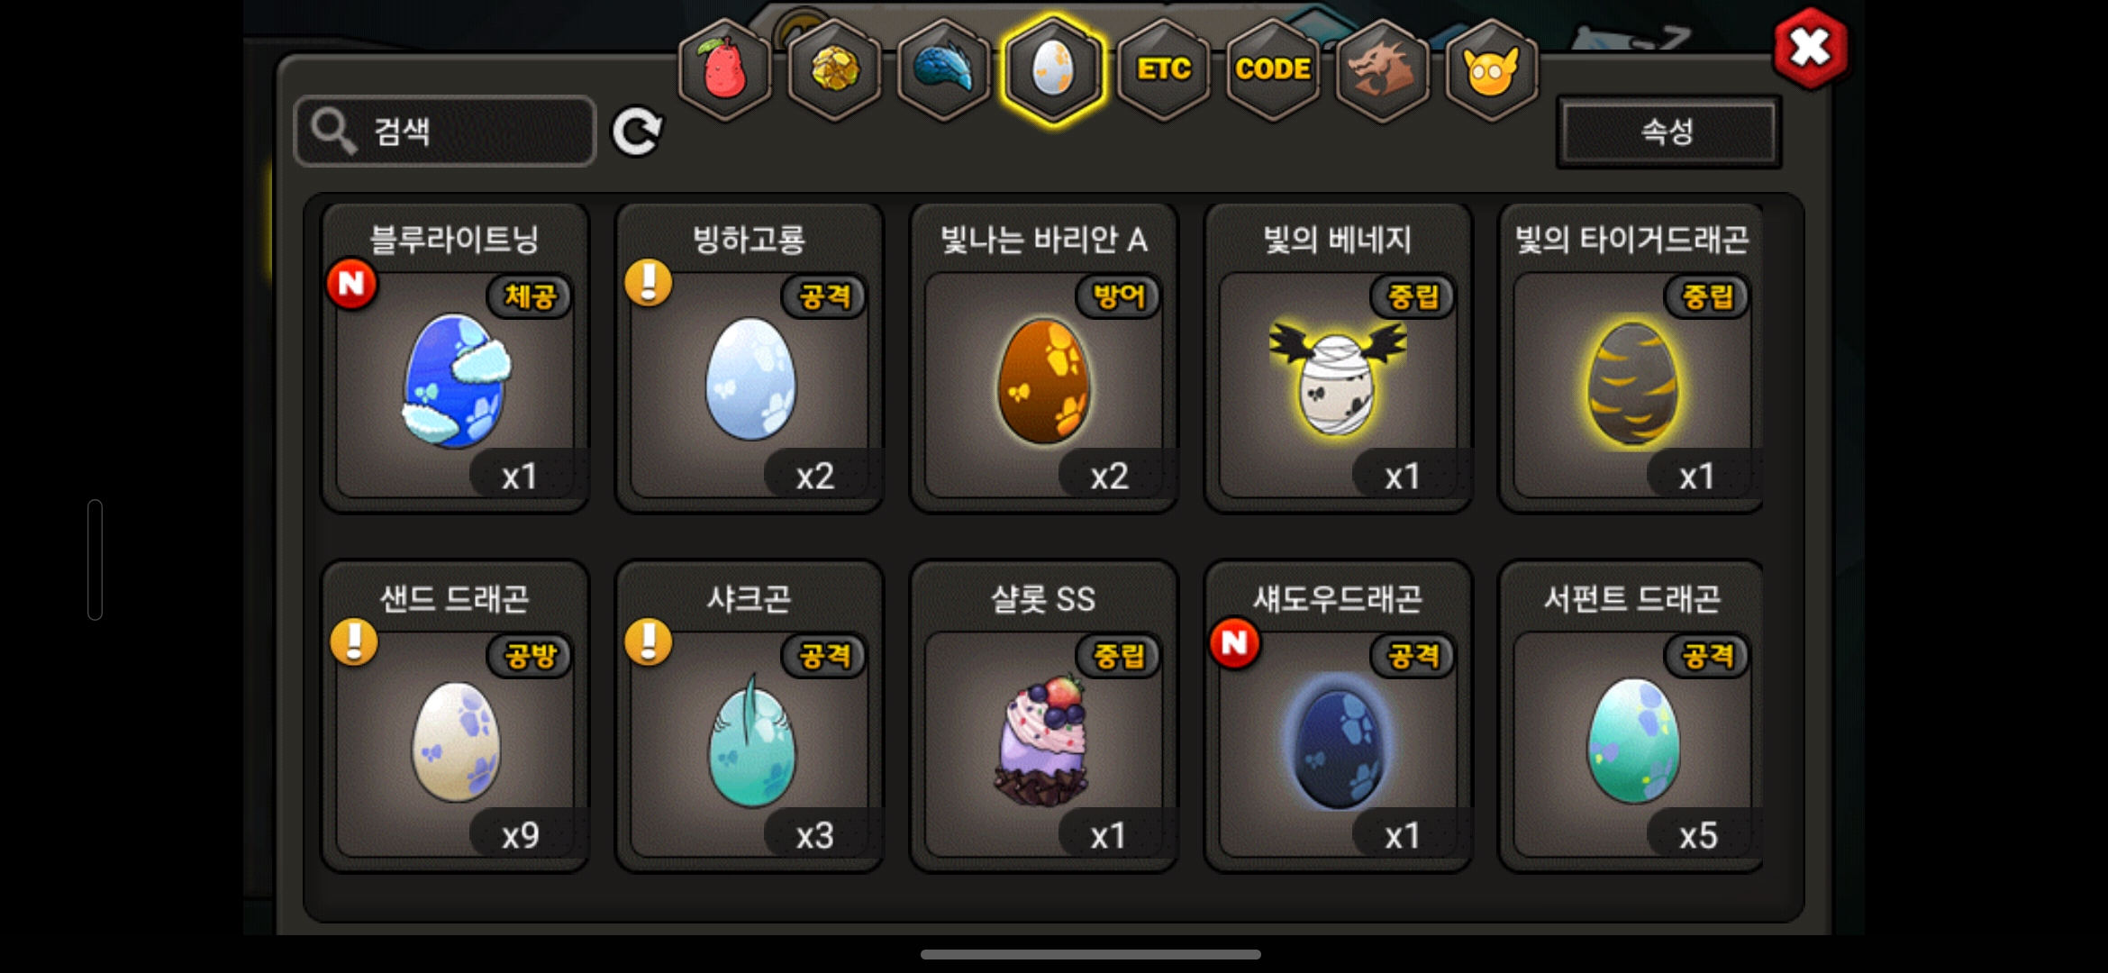This screenshot has height=973, width=2108.
Task: Select the 빛의 베네지 winged egg
Action: pos(1339,359)
